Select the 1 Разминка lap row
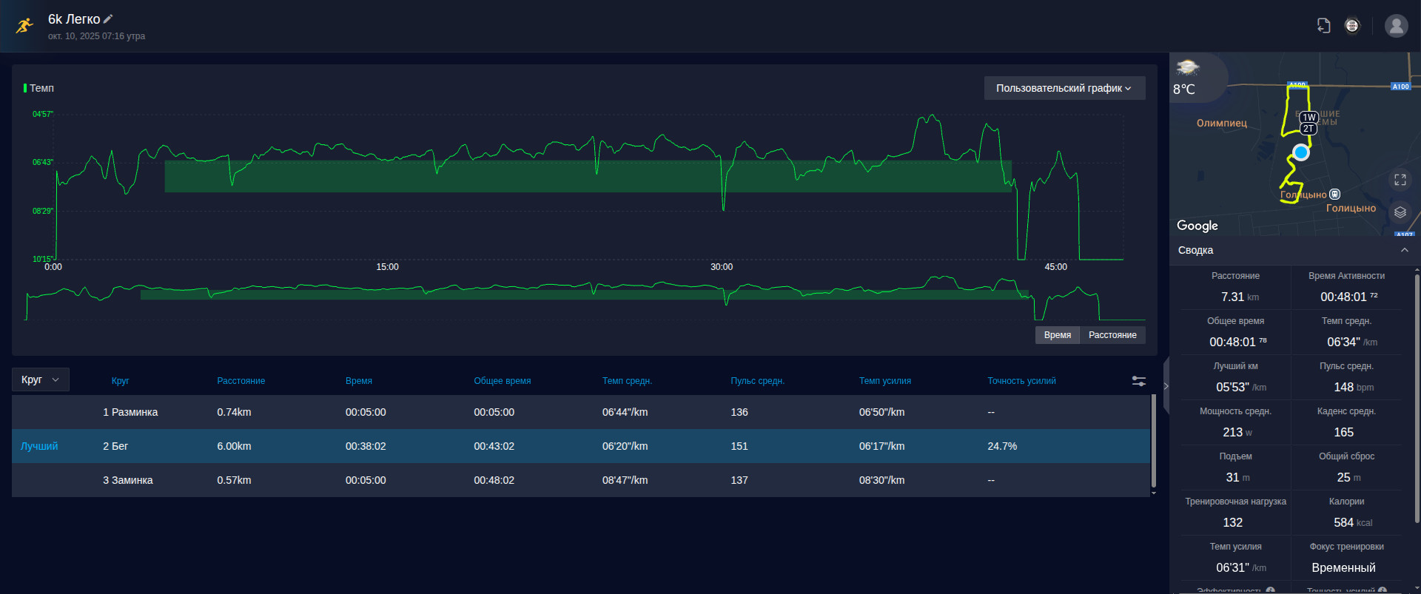 point(581,412)
